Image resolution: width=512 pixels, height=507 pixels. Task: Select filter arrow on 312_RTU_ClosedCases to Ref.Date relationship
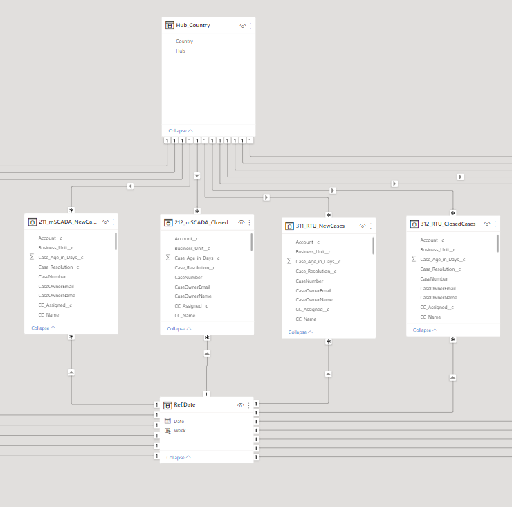click(x=452, y=377)
